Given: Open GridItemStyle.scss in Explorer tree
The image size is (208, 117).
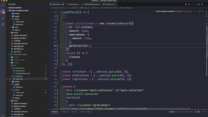Looking at the screenshot, I should pyautogui.click(x=23, y=73).
